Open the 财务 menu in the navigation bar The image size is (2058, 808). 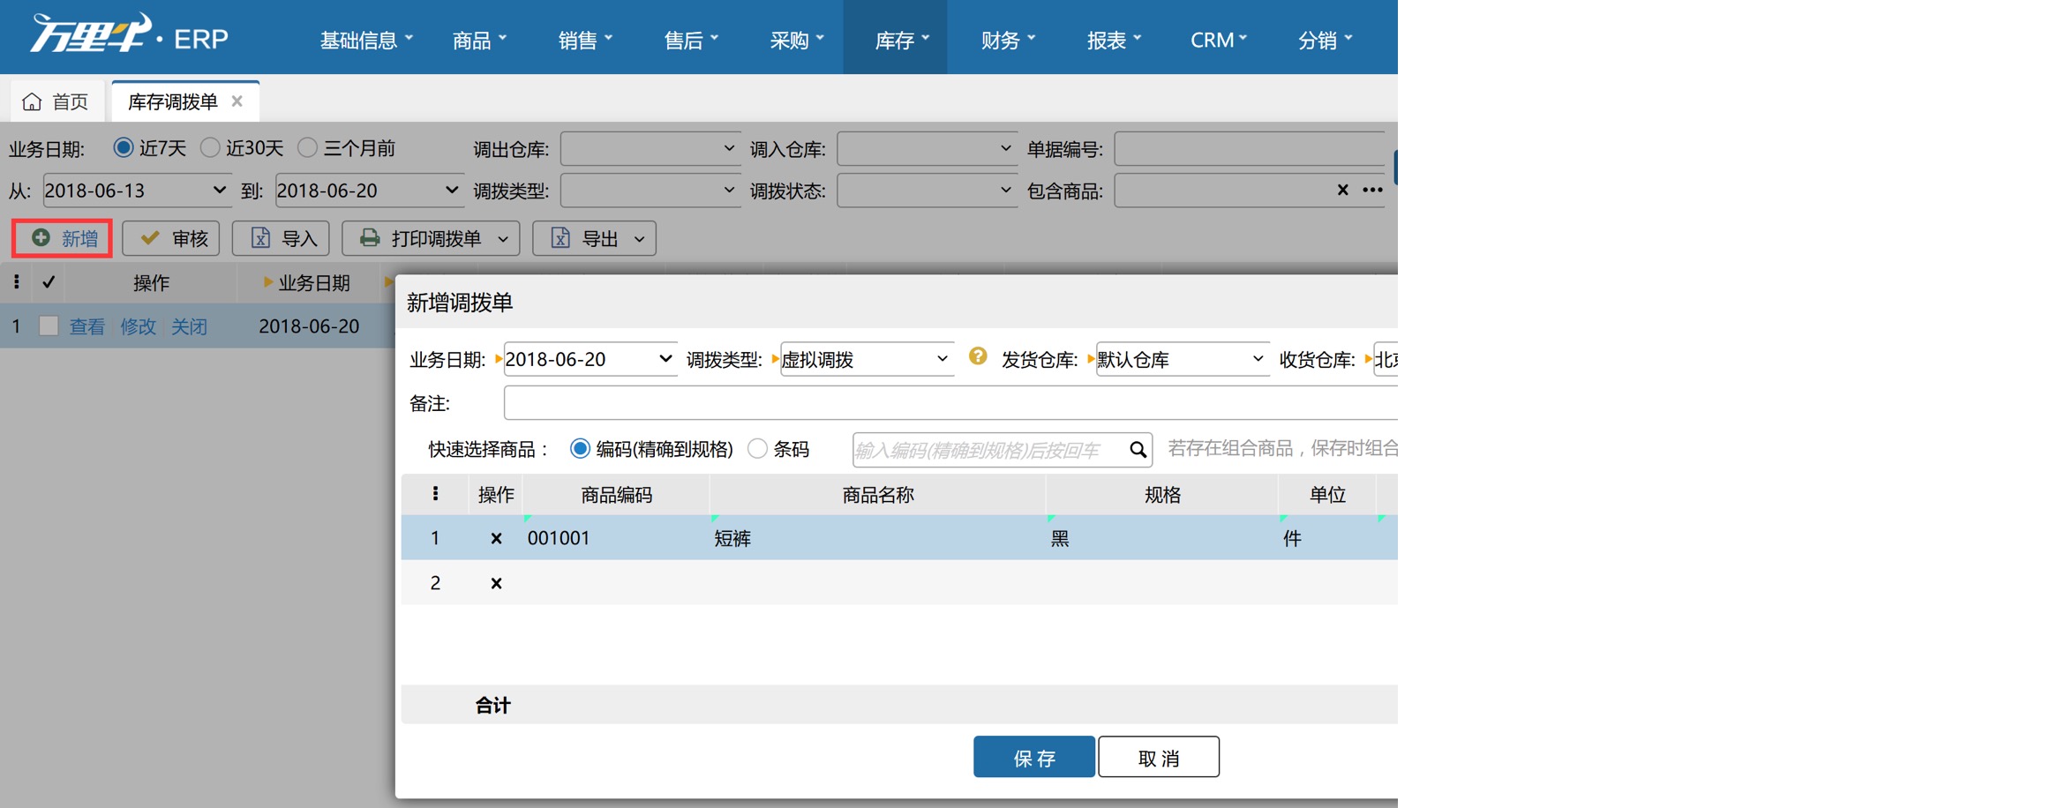click(x=1006, y=38)
